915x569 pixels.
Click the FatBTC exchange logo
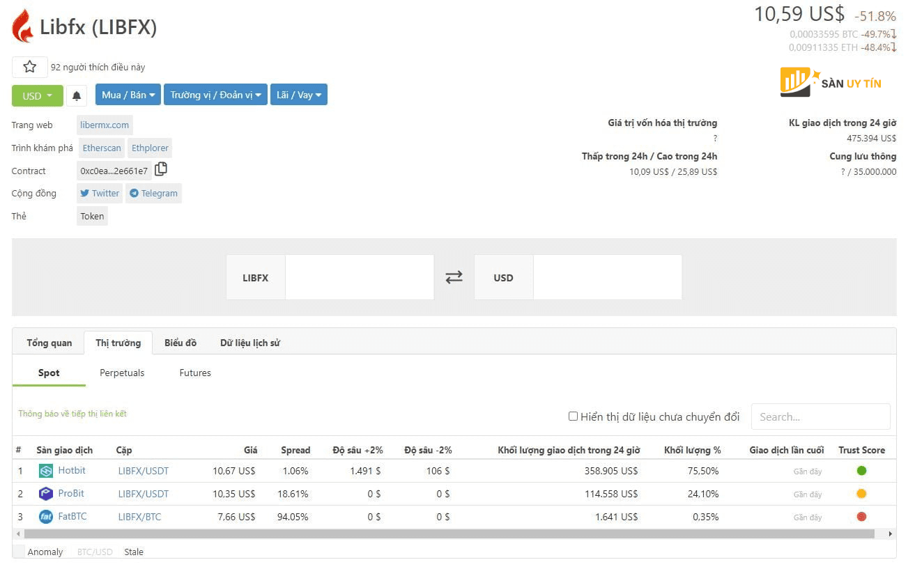point(46,517)
